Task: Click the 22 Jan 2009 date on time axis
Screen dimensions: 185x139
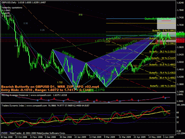Action: coord(80,137)
